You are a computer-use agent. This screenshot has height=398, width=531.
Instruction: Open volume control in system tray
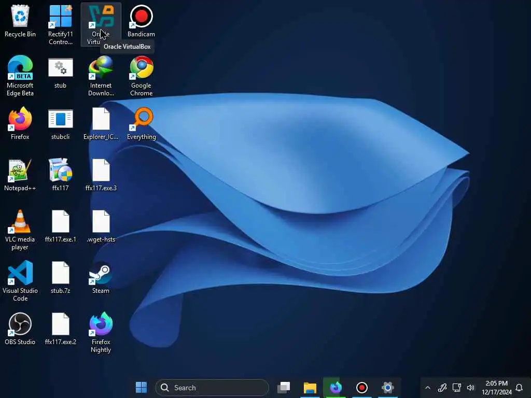point(471,388)
